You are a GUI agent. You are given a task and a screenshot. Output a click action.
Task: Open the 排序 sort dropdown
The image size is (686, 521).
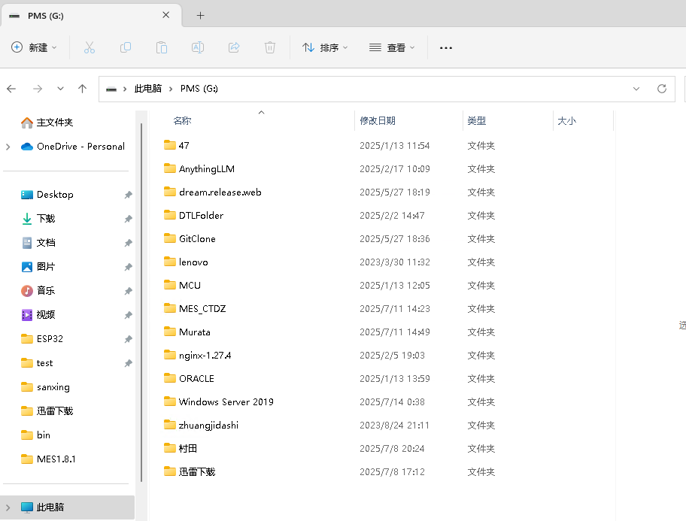[x=325, y=47]
